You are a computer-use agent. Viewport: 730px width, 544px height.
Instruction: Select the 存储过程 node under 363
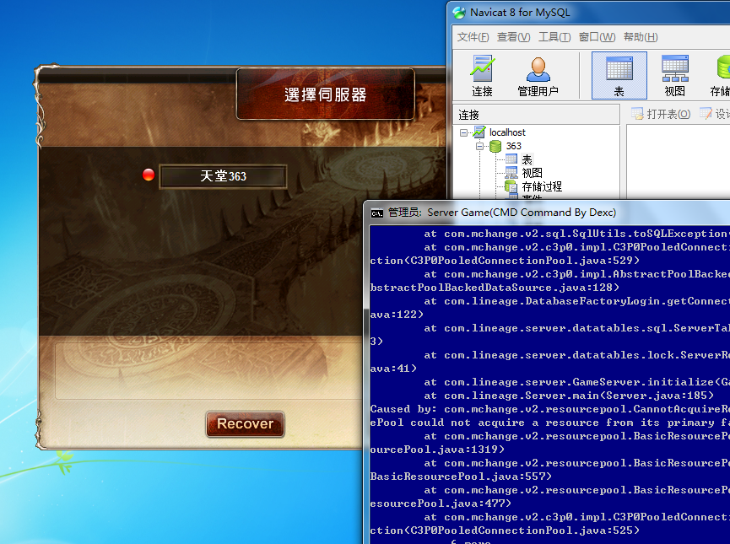(x=542, y=186)
